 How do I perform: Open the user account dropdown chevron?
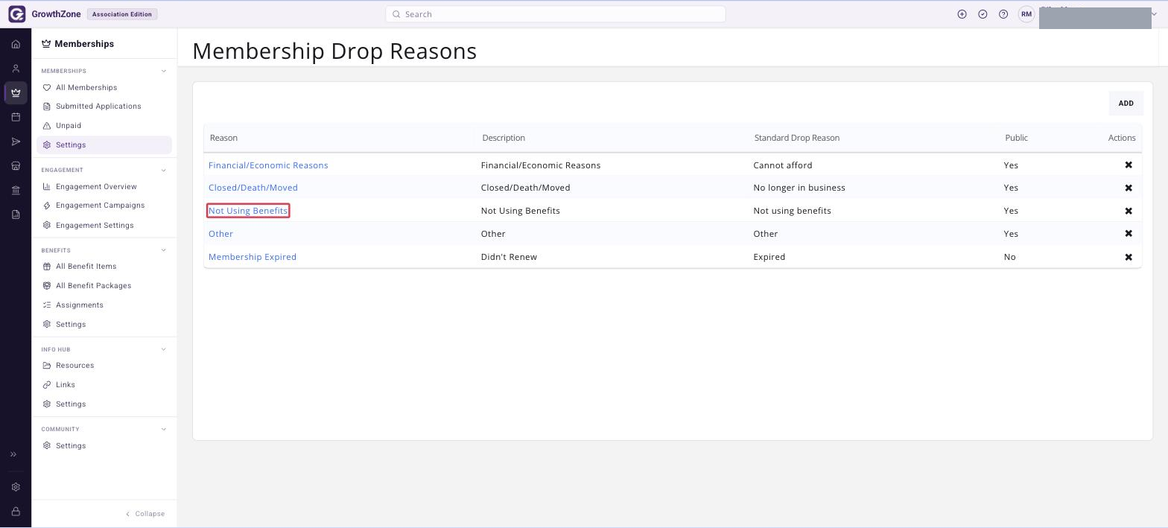(x=1155, y=14)
